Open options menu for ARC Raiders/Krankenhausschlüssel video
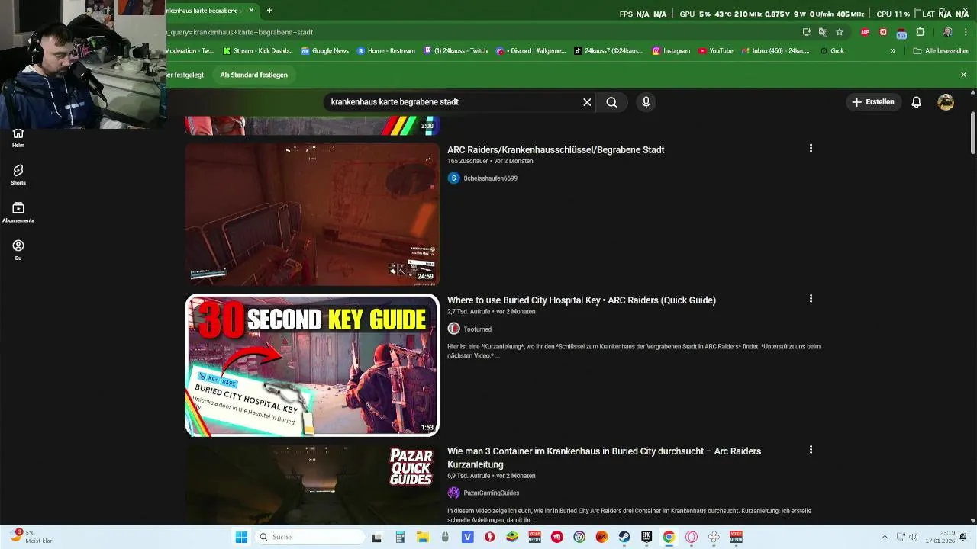 [x=811, y=149]
